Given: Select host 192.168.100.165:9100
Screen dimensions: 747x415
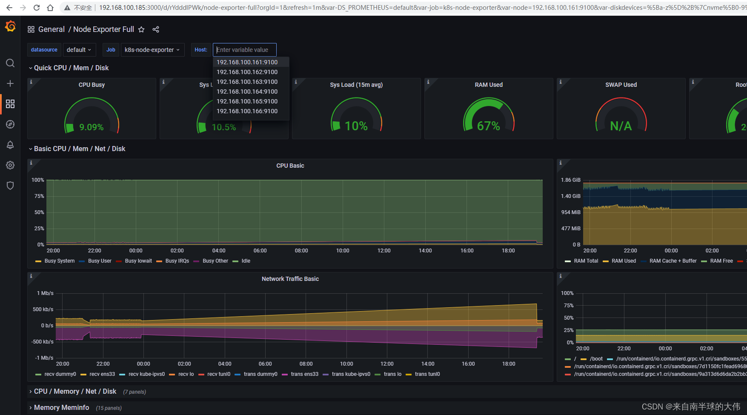Looking at the screenshot, I should pyautogui.click(x=251, y=101).
